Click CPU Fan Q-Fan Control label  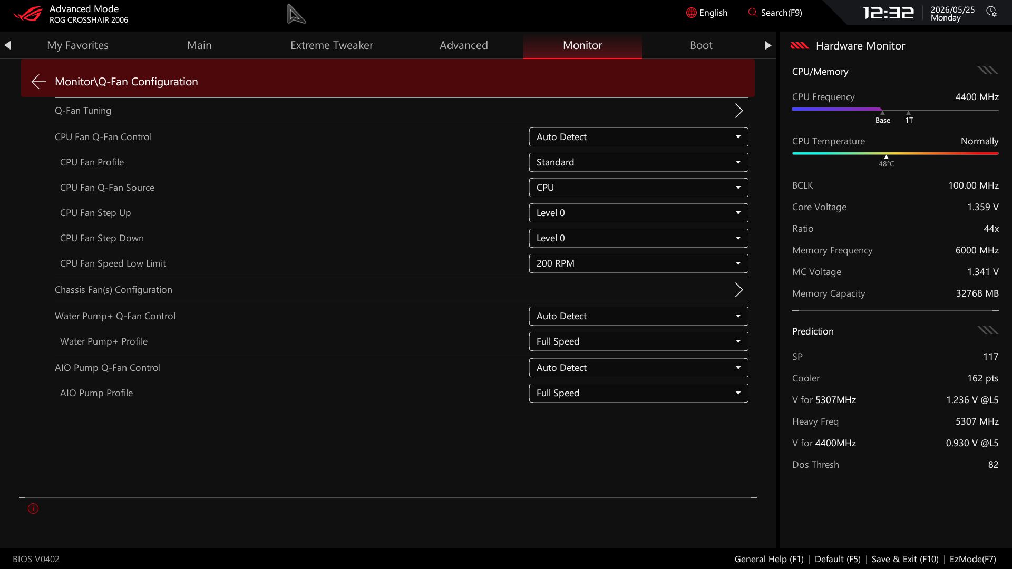(103, 137)
